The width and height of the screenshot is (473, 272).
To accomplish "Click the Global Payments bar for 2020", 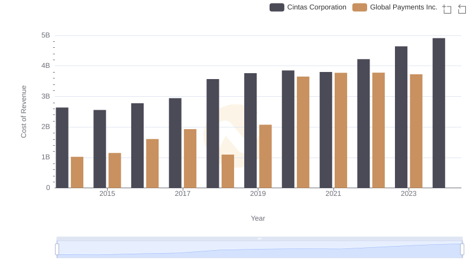I will coord(303,132).
